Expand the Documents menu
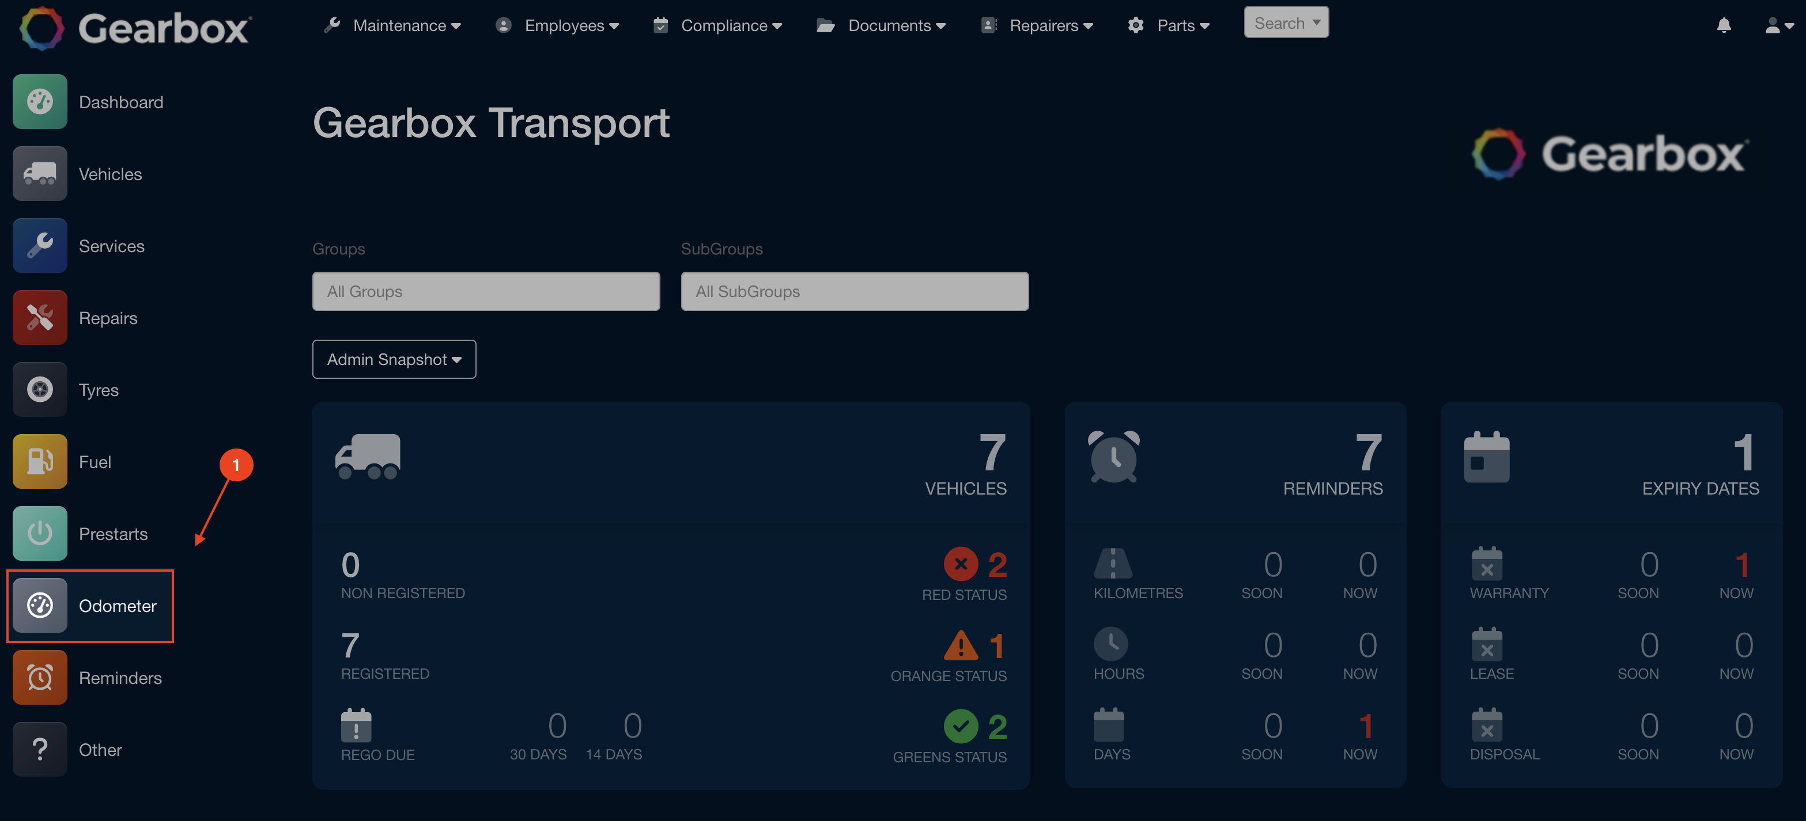Image resolution: width=1806 pixels, height=821 pixels. point(881,25)
